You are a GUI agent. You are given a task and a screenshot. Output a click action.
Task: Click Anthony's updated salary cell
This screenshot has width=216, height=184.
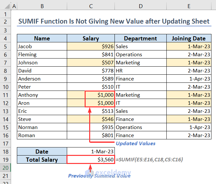100,95
